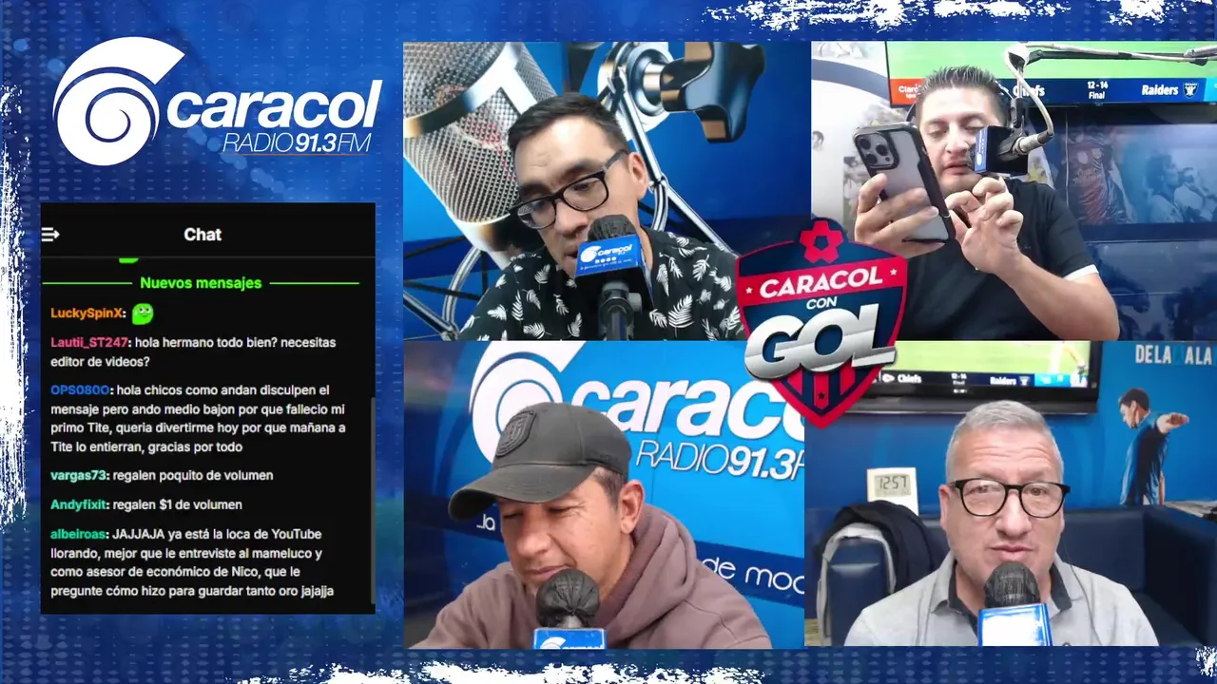
Task: Click the video feed of gray-haired man
Action: pyautogui.click(x=1011, y=495)
